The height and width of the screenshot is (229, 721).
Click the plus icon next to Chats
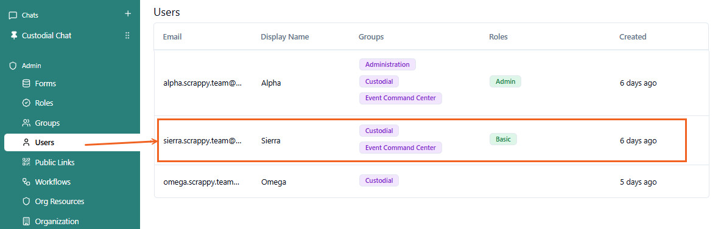click(128, 14)
